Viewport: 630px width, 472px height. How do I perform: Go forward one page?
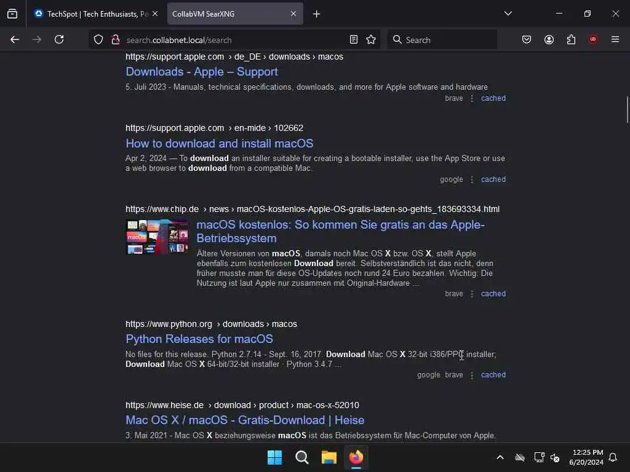[x=37, y=39]
